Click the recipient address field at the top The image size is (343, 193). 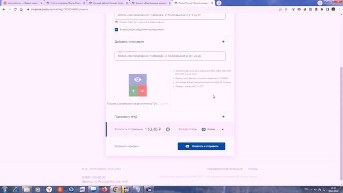[x=170, y=16]
